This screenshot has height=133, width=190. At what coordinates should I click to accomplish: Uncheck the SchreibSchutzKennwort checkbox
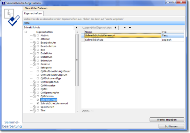38,103
